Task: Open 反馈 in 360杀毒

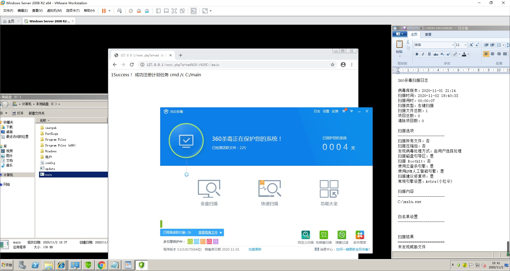Action: (x=335, y=111)
